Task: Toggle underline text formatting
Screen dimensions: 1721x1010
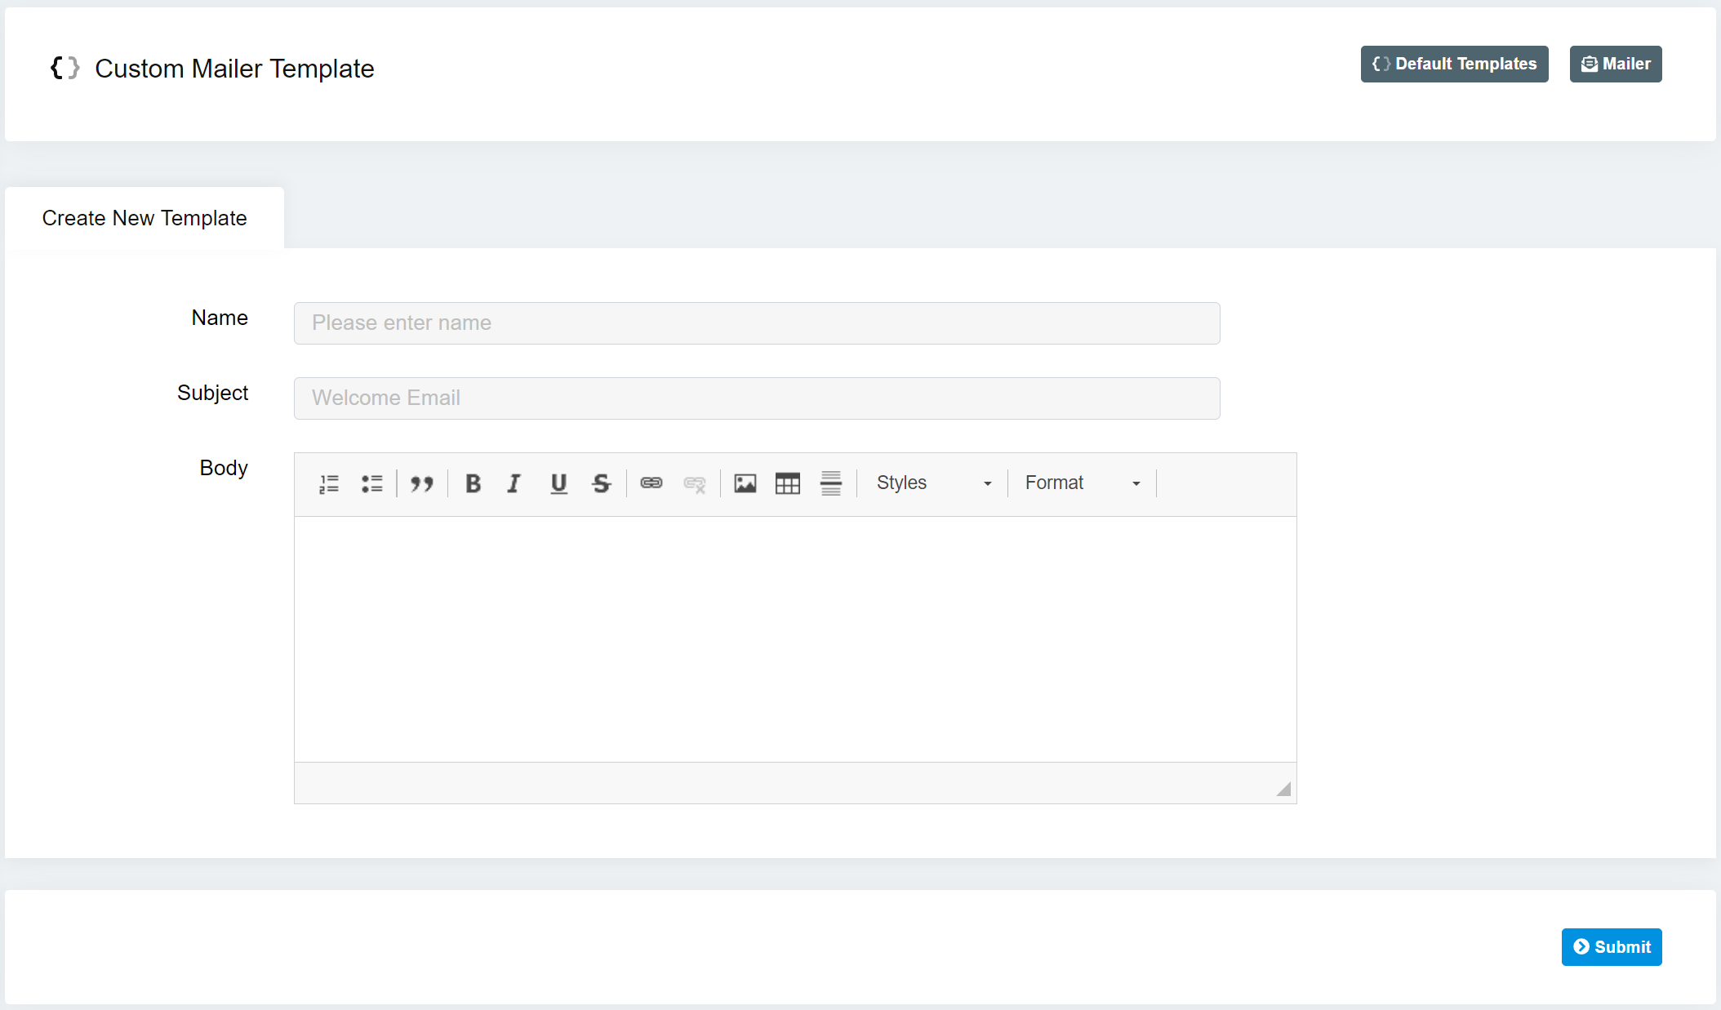Action: pyautogui.click(x=558, y=483)
